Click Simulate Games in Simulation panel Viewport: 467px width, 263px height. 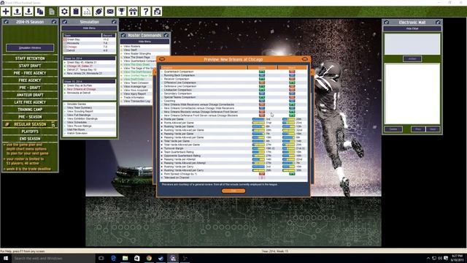(76, 104)
